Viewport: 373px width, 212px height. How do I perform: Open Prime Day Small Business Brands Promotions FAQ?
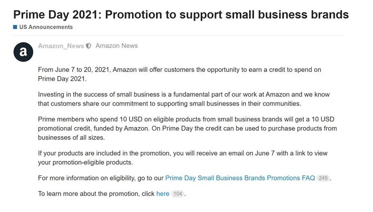(240, 178)
